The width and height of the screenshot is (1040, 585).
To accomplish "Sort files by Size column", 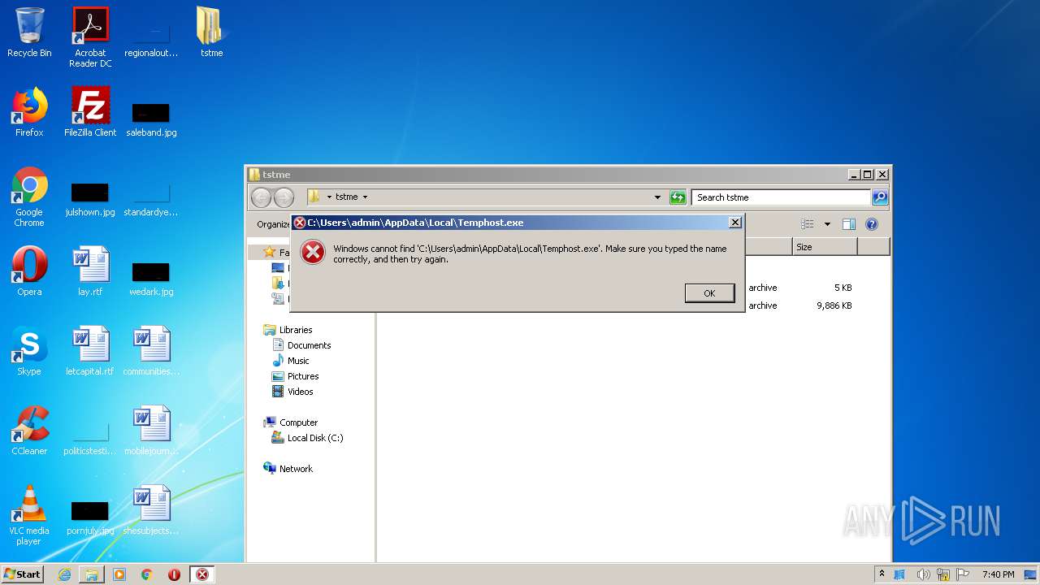I will click(x=825, y=247).
